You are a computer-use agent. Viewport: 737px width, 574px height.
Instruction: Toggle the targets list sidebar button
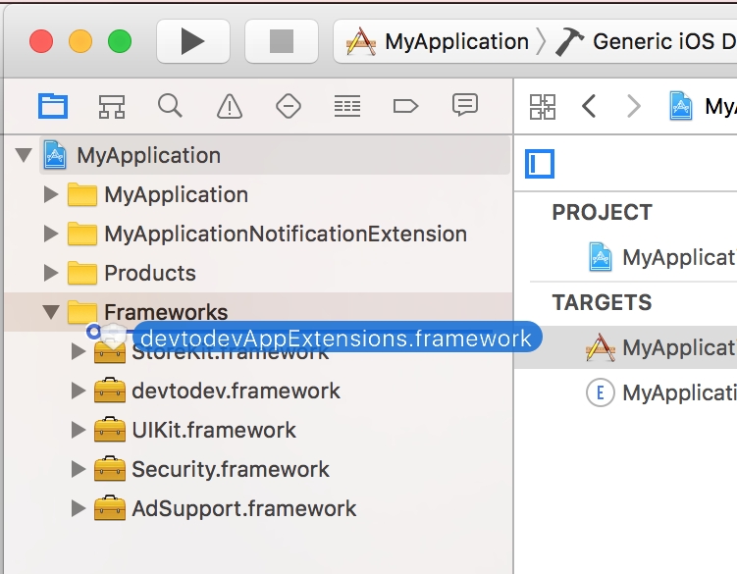(x=540, y=164)
